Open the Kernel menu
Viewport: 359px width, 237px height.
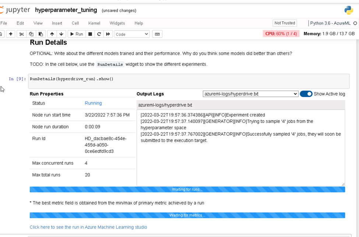click(94, 23)
